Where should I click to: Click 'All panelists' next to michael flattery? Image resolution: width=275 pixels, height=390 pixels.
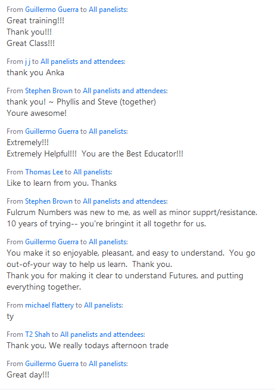click(102, 305)
